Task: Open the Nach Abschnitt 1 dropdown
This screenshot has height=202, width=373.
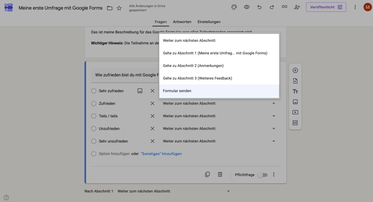Action: [174, 191]
